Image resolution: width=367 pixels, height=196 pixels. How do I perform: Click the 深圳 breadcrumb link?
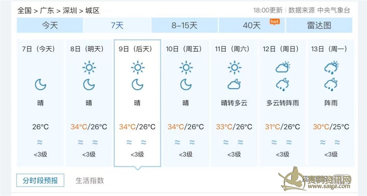tap(70, 10)
